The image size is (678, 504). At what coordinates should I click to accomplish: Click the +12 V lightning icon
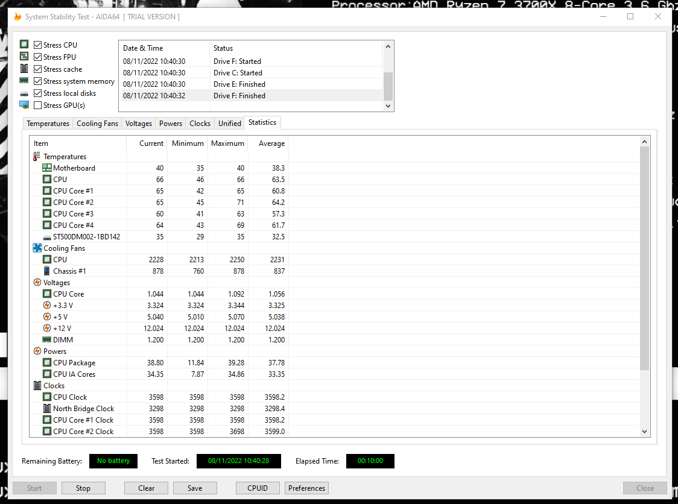46,327
